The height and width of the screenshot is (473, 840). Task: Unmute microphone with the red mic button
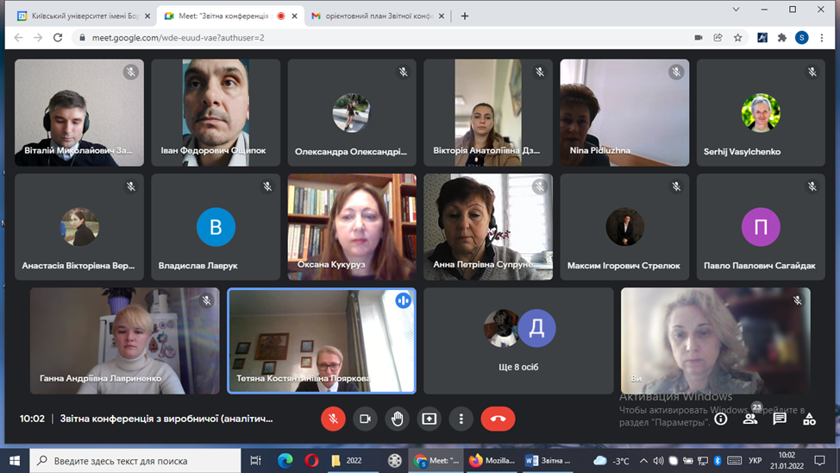coord(333,419)
